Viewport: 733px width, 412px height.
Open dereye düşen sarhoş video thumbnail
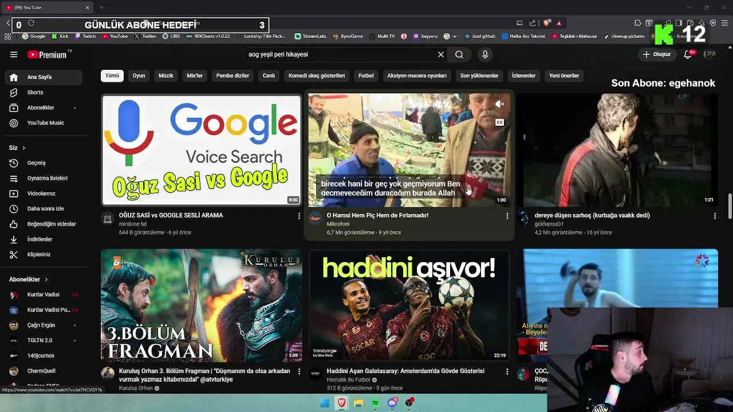[x=617, y=150]
